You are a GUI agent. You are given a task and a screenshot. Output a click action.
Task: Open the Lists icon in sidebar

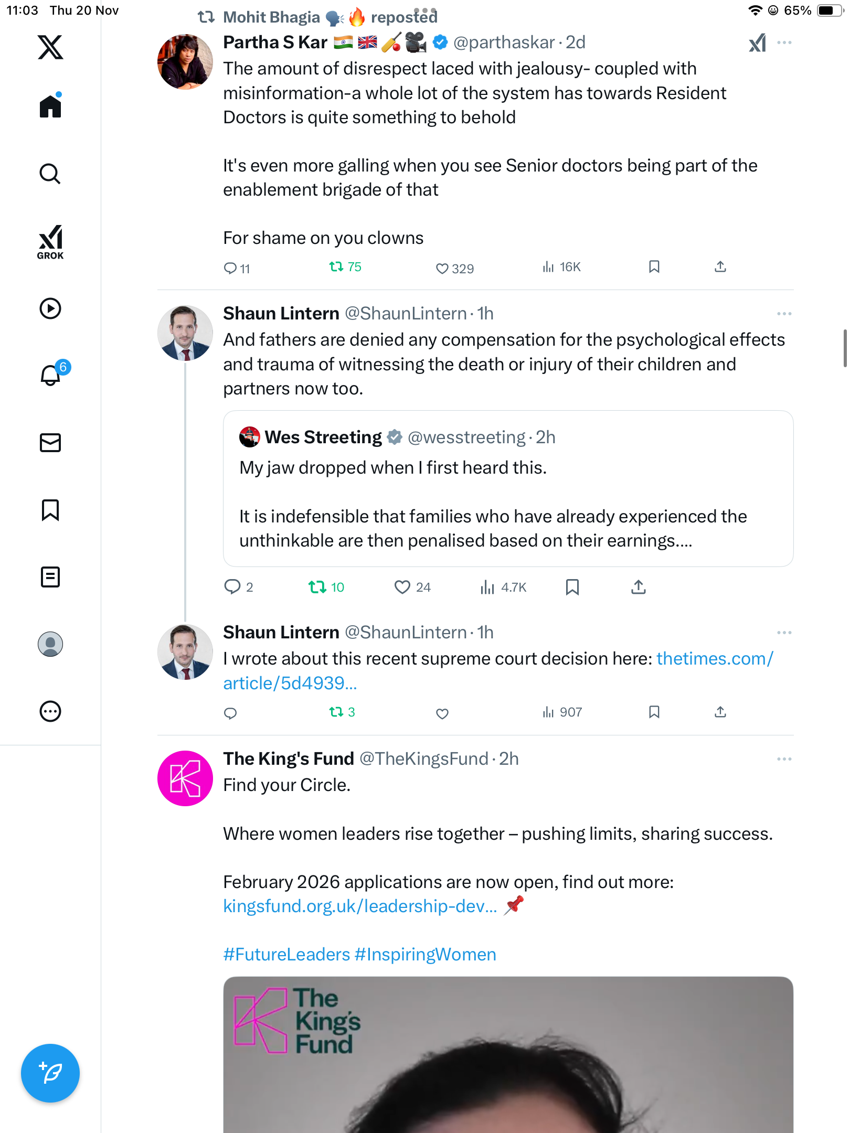(x=50, y=577)
